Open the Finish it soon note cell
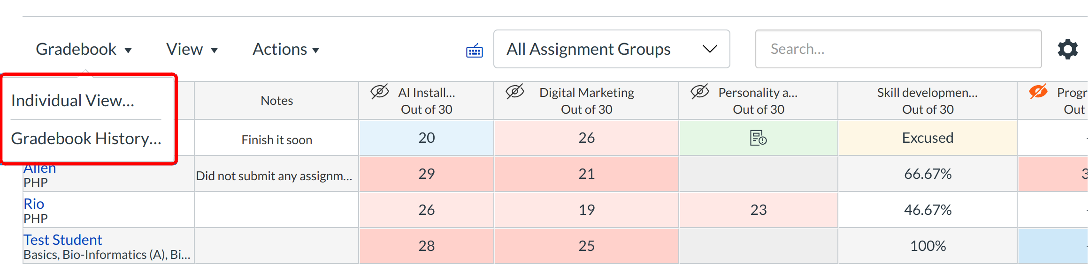Viewport: 1089px width, 279px height. [x=276, y=139]
